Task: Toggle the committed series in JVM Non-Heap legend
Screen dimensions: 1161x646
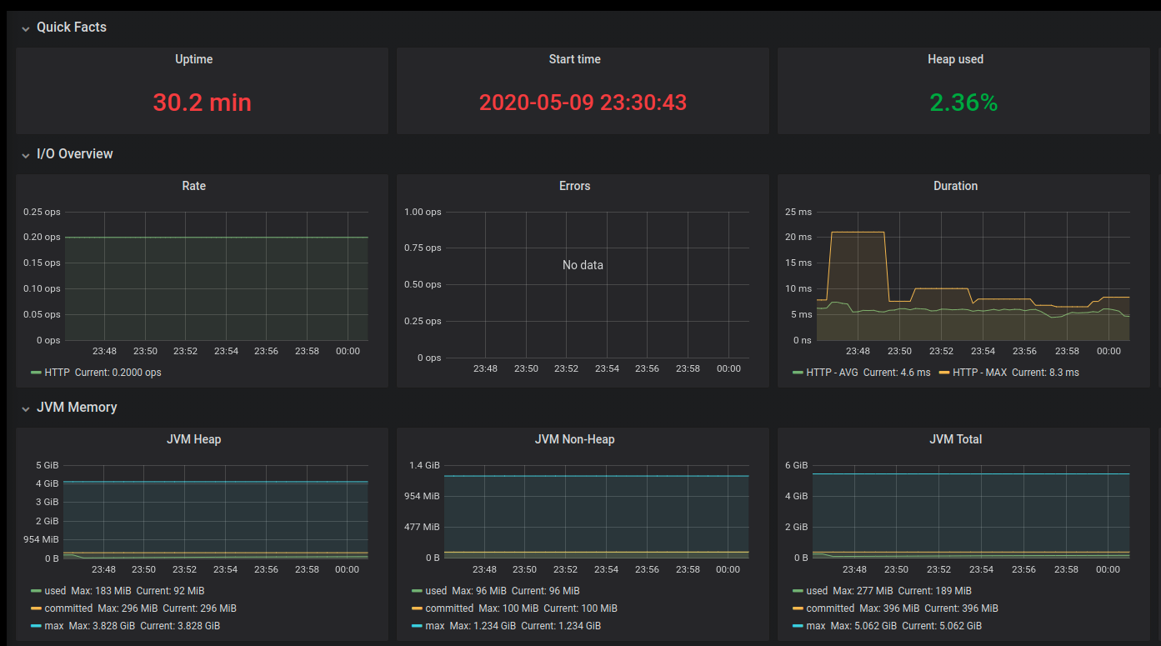Action: point(448,608)
